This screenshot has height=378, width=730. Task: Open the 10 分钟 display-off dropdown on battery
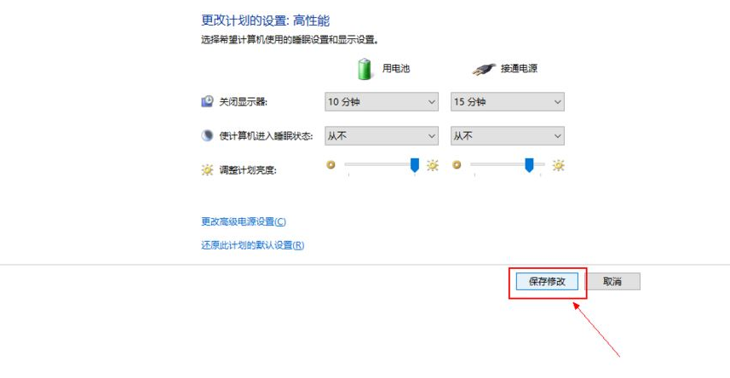click(382, 101)
